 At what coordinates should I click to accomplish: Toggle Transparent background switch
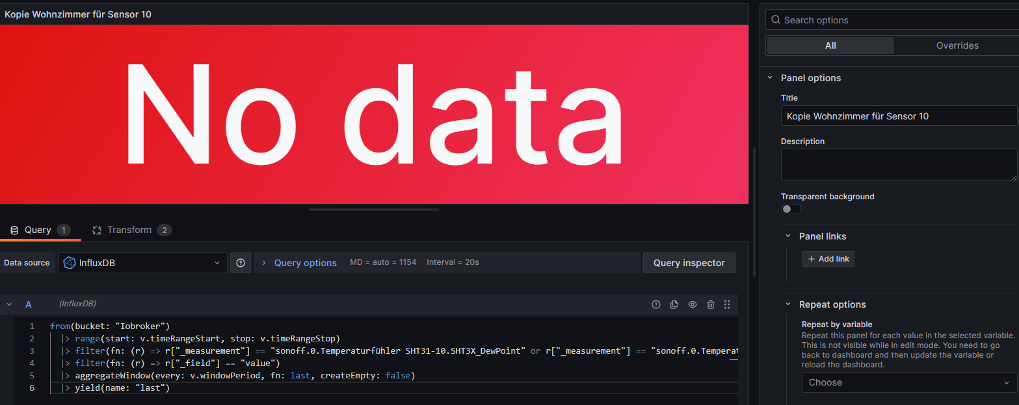click(791, 209)
